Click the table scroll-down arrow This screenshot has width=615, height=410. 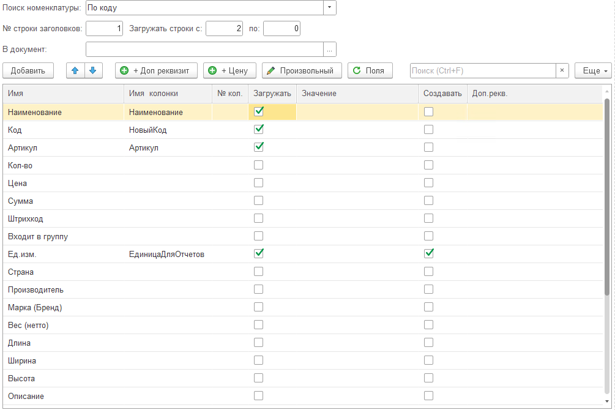tap(607, 401)
